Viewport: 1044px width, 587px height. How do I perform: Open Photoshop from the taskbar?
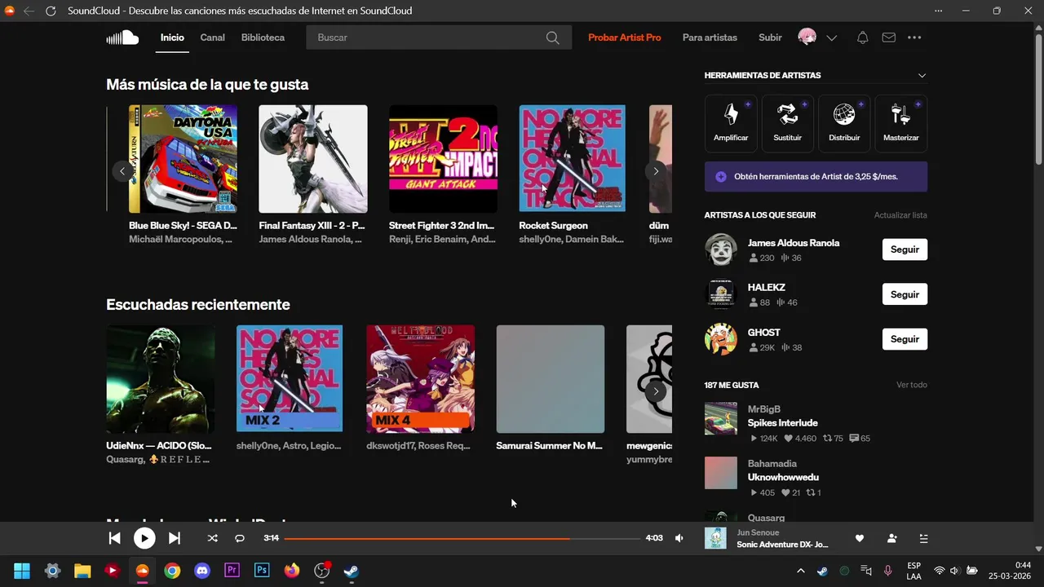262,571
